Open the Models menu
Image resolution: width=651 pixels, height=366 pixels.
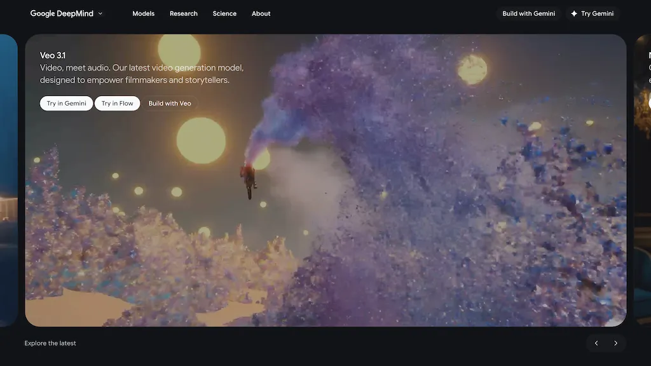(x=143, y=13)
